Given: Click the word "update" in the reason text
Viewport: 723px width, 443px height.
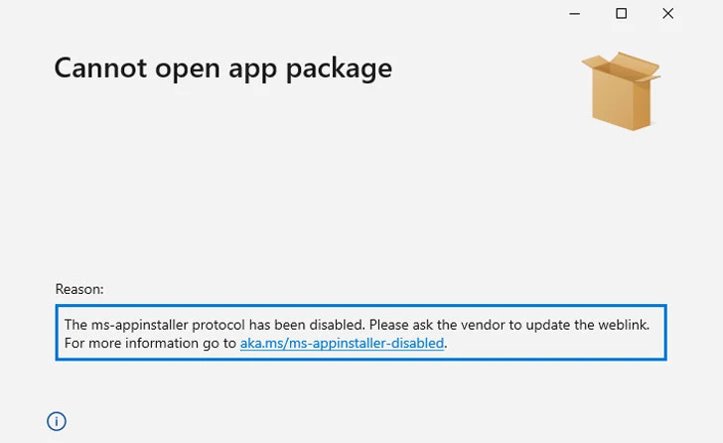Looking at the screenshot, I should (548, 325).
